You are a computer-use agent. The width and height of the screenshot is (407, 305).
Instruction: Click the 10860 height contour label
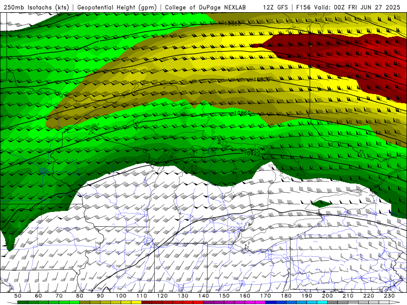(x=243, y=113)
